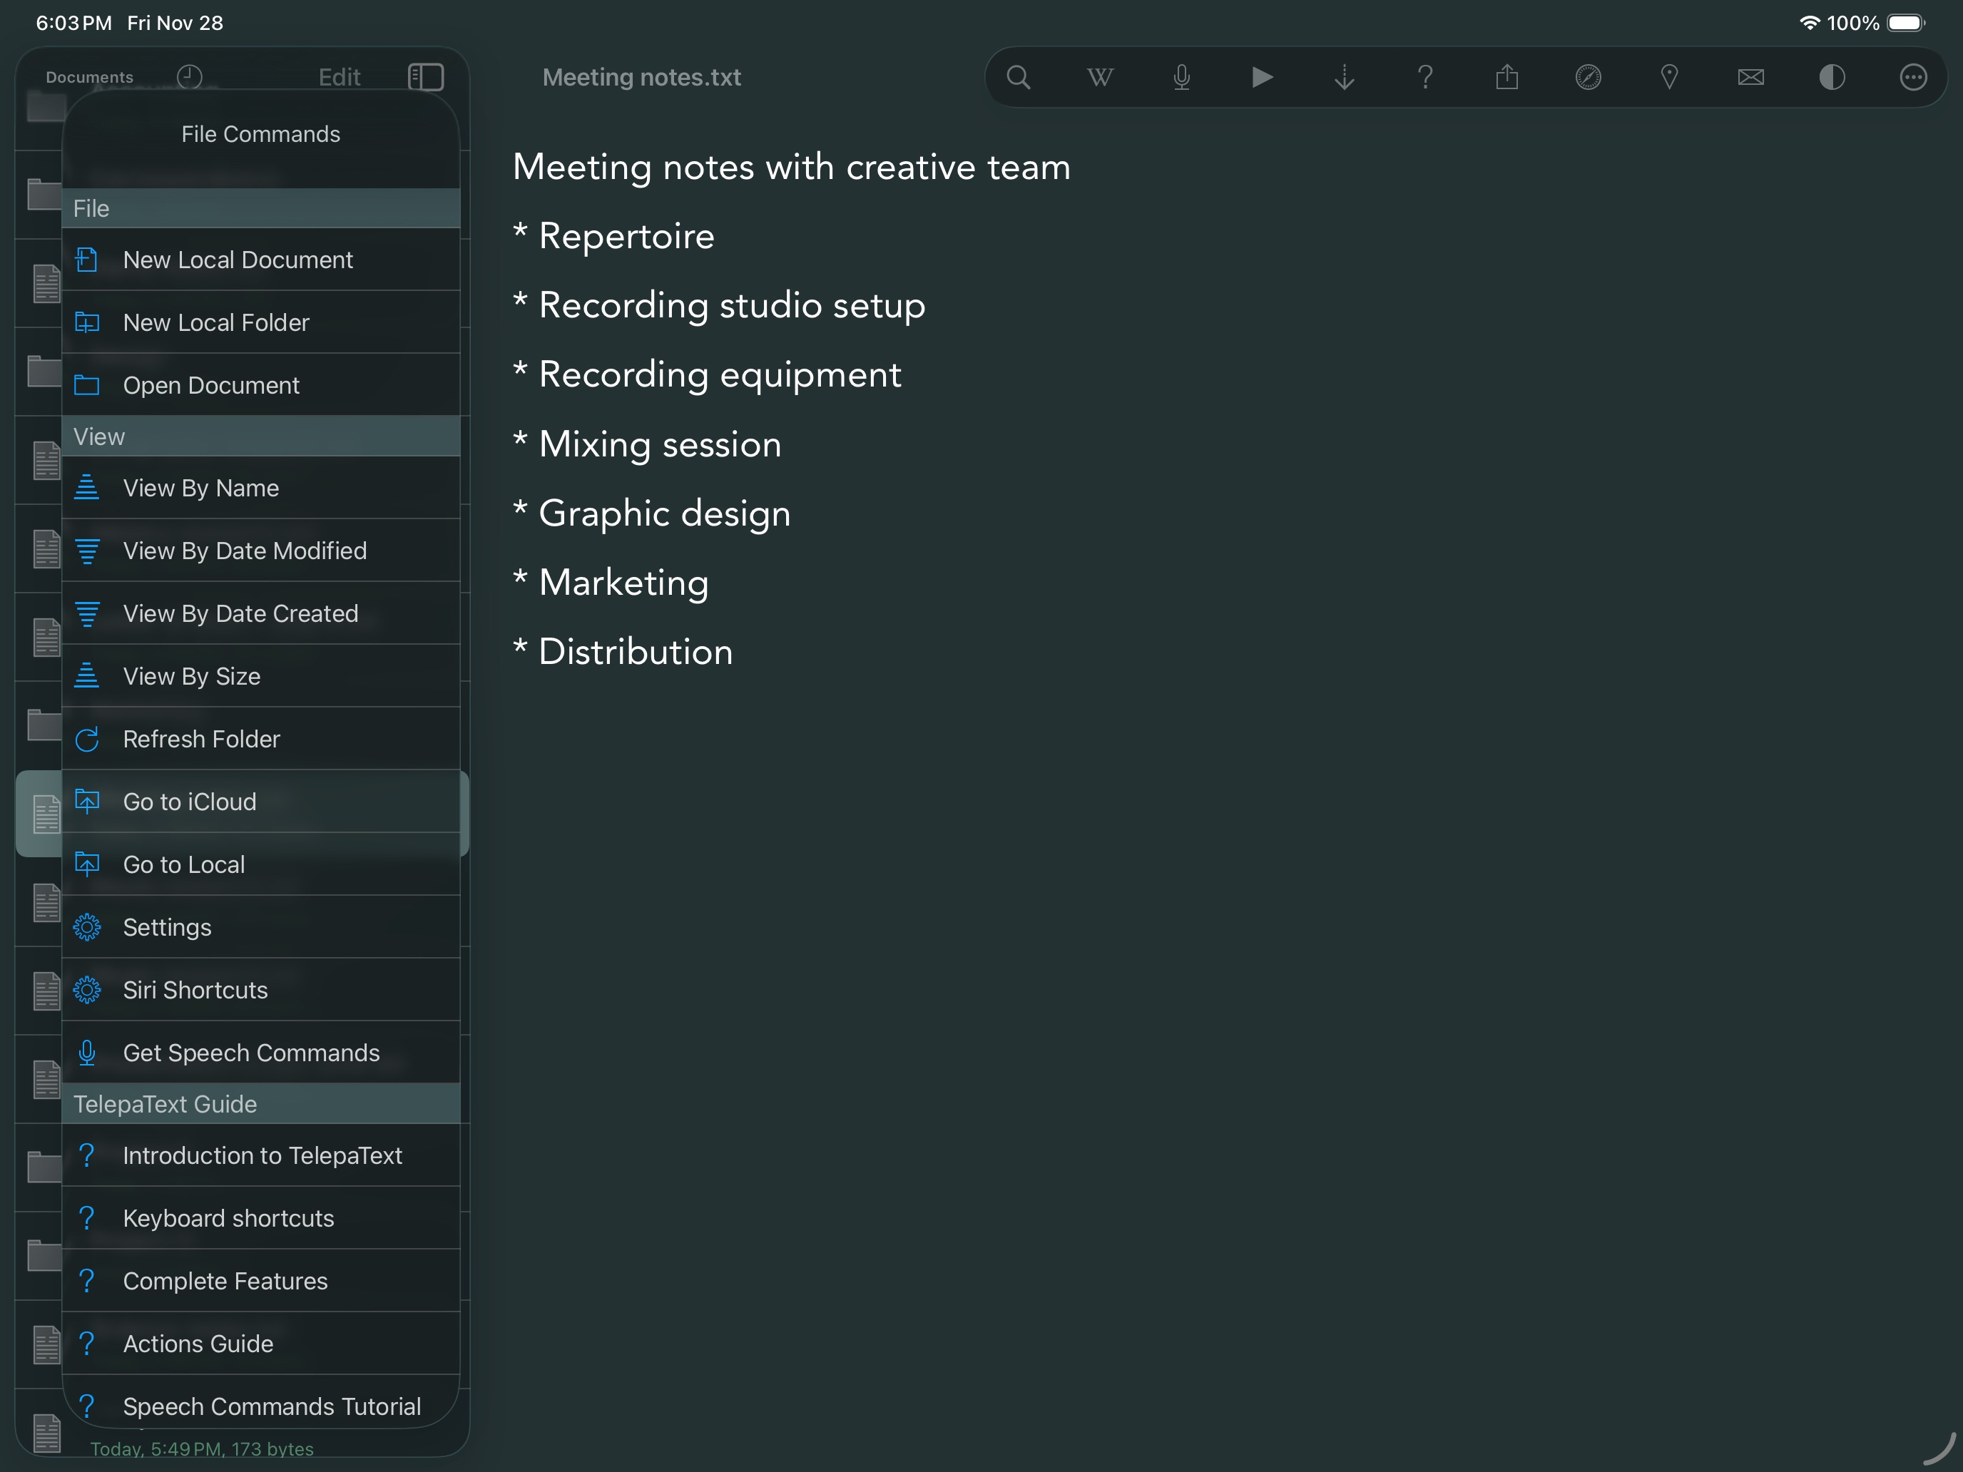Viewport: 1963px width, 1472px height.
Task: Open Keyboard shortcuts guide
Action: point(261,1217)
